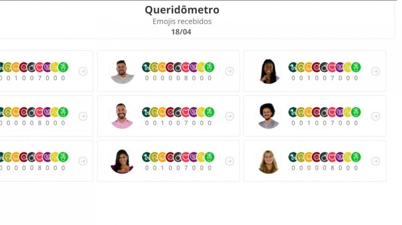The height and width of the screenshot is (225, 402).
Task: Click the arrow button on the braided-hair woman's card
Action: point(376,71)
